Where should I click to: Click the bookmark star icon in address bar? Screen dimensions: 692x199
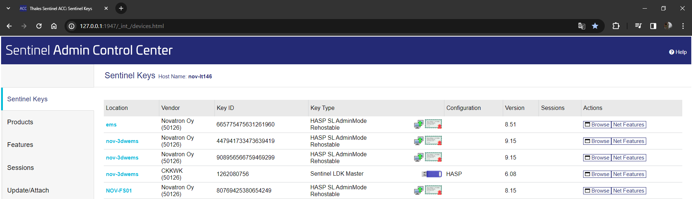click(595, 26)
